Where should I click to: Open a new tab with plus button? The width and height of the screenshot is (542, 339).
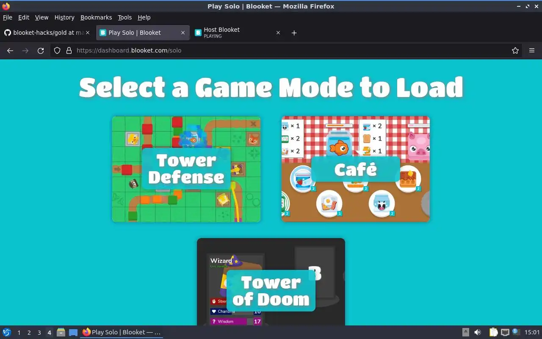[294, 33]
